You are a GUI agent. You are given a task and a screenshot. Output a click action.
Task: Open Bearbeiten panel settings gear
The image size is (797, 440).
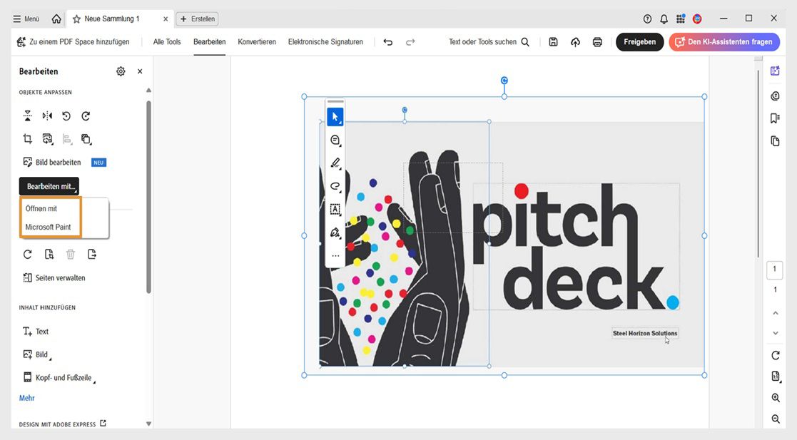(x=121, y=71)
